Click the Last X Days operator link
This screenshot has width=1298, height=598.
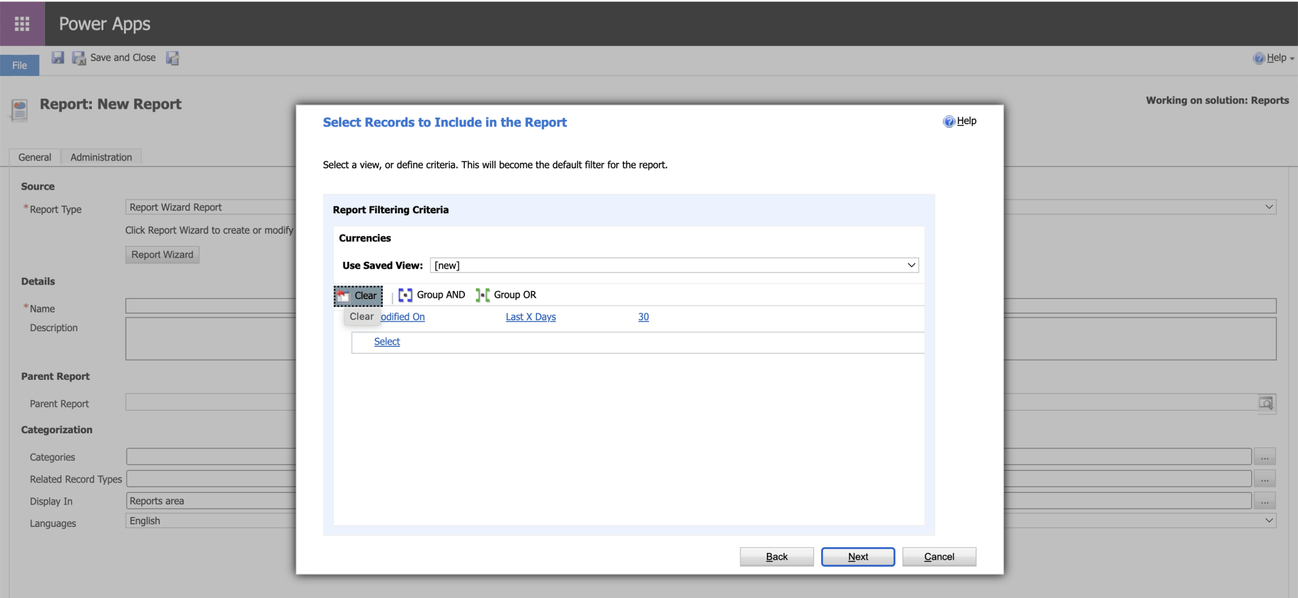pyautogui.click(x=531, y=317)
